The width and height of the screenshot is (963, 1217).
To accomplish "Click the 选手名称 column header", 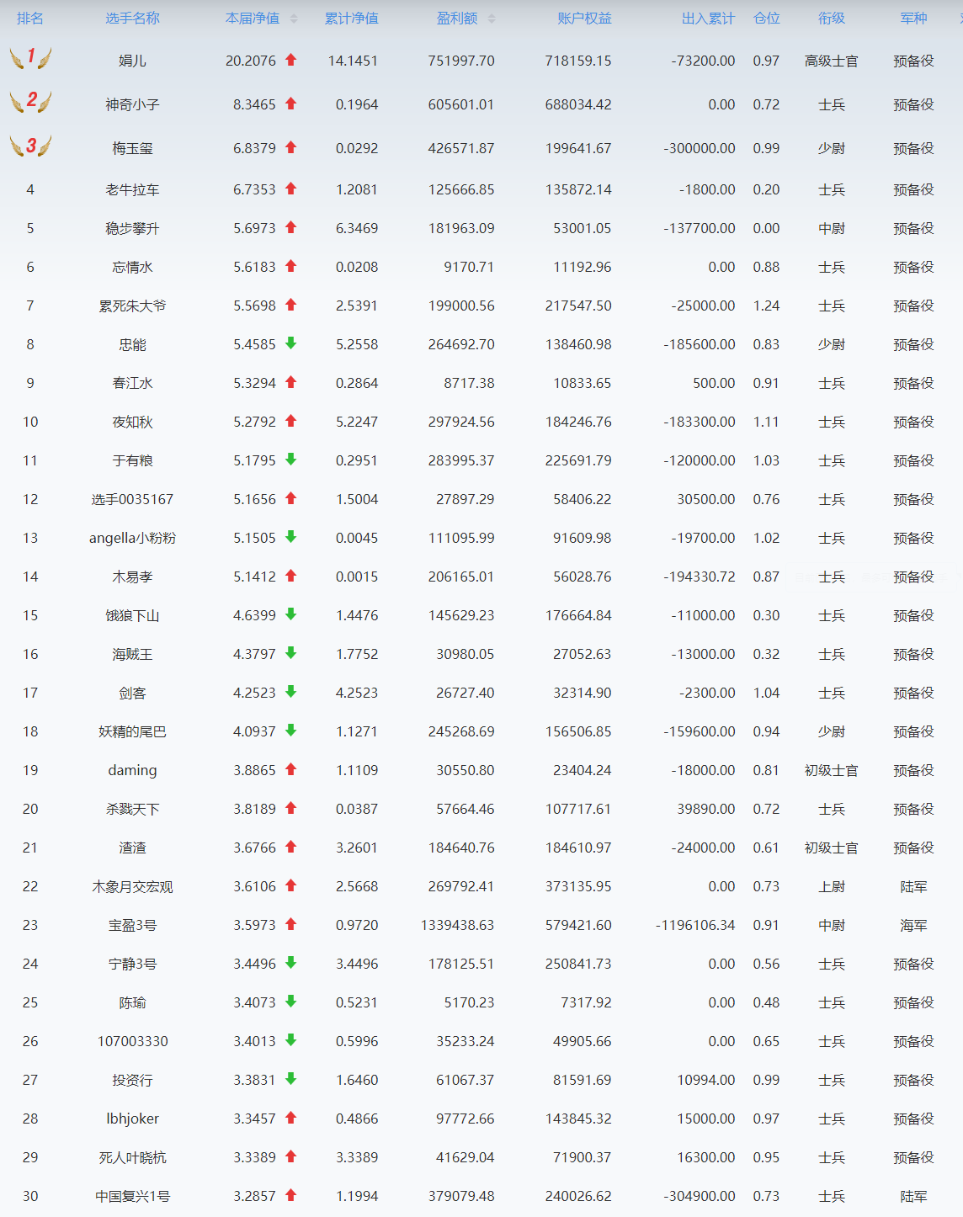I will tap(132, 19).
